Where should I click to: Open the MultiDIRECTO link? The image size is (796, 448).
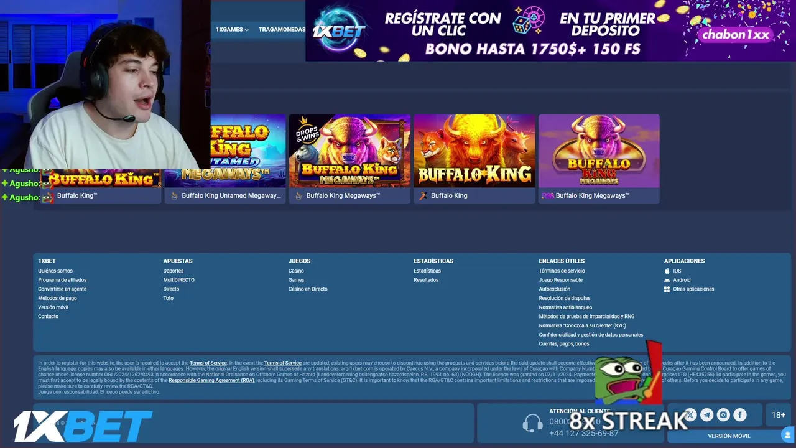[x=179, y=280]
